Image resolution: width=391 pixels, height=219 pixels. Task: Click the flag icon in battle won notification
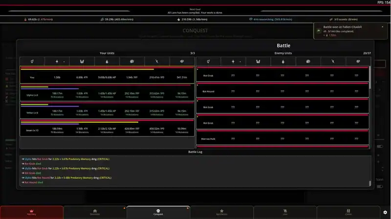319,31
